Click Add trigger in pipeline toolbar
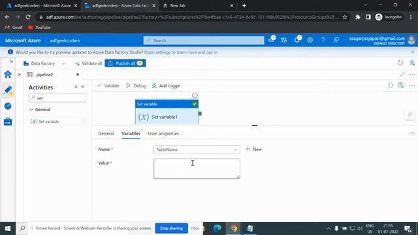The width and height of the screenshot is (418, 235). pos(167,86)
